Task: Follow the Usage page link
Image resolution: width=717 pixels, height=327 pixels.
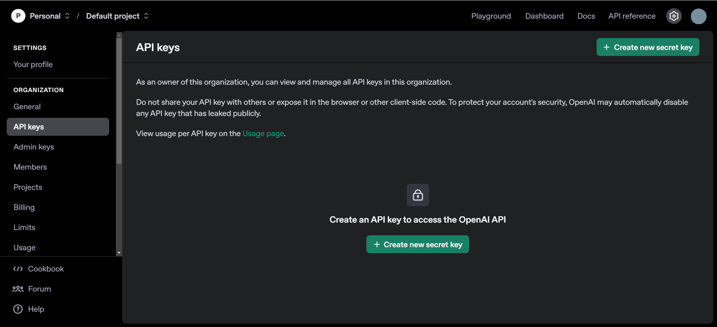Action: [x=263, y=133]
